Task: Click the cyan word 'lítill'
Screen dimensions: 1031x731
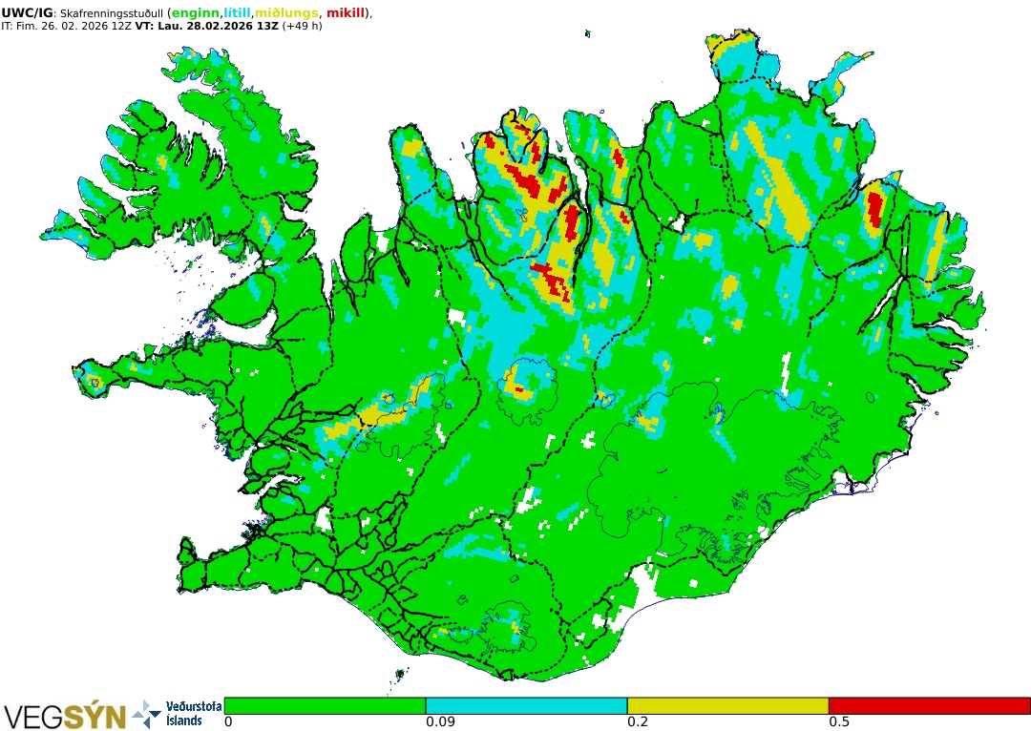Action: 238,13
